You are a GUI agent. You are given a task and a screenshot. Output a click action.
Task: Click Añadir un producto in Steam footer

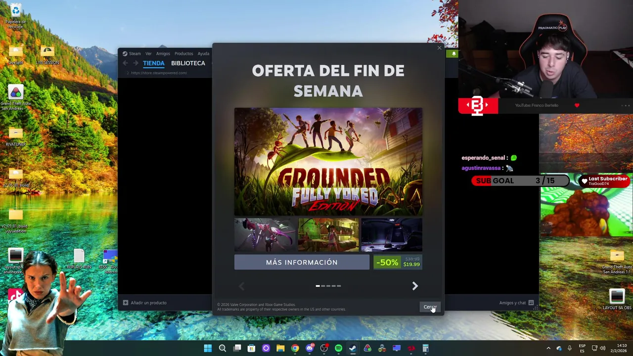point(145,303)
